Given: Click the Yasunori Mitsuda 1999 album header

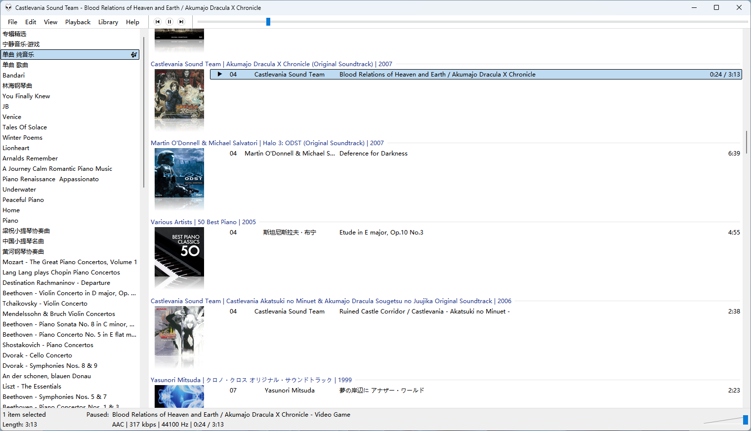Looking at the screenshot, I should [x=251, y=380].
